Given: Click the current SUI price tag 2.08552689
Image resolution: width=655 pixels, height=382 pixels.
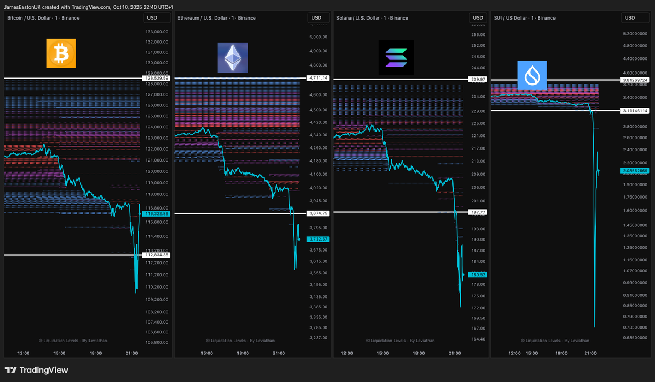Looking at the screenshot, I should pyautogui.click(x=635, y=171).
